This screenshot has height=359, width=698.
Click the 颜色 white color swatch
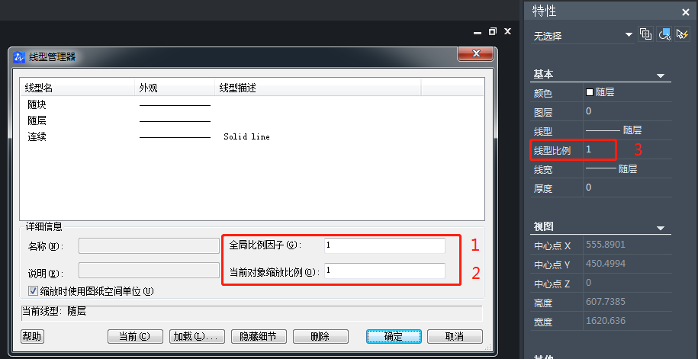tap(590, 92)
